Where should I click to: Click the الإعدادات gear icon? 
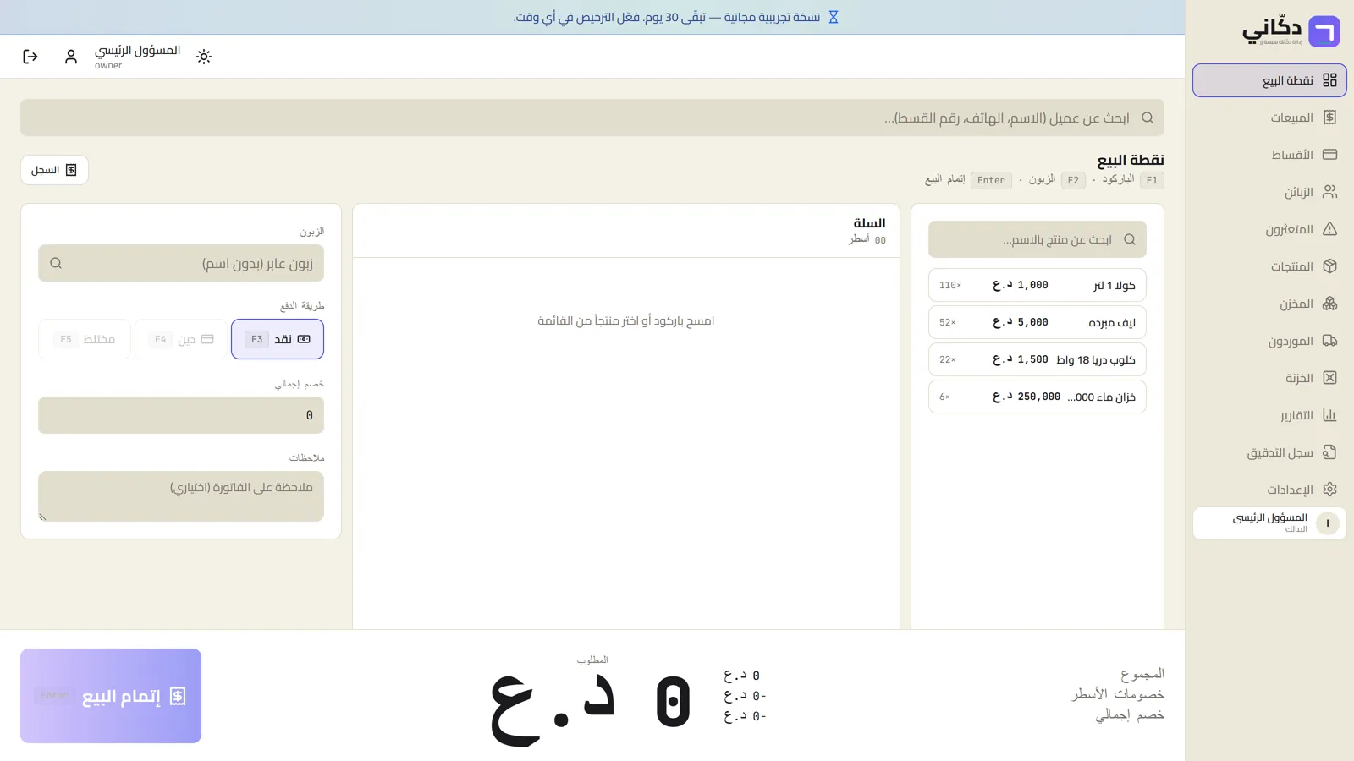click(x=1330, y=490)
